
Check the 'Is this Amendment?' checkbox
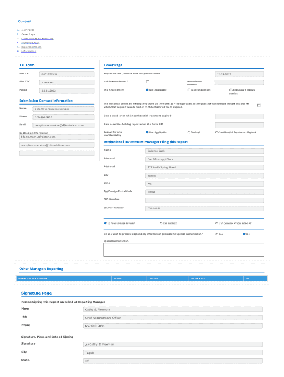point(148,82)
